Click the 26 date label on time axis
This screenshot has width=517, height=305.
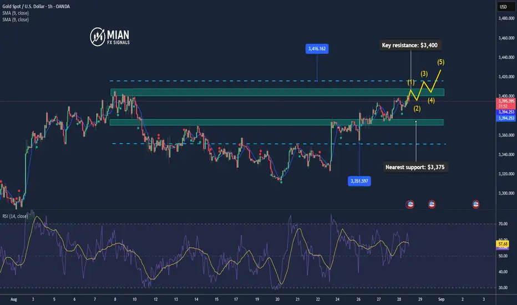pyautogui.click(x=358, y=299)
